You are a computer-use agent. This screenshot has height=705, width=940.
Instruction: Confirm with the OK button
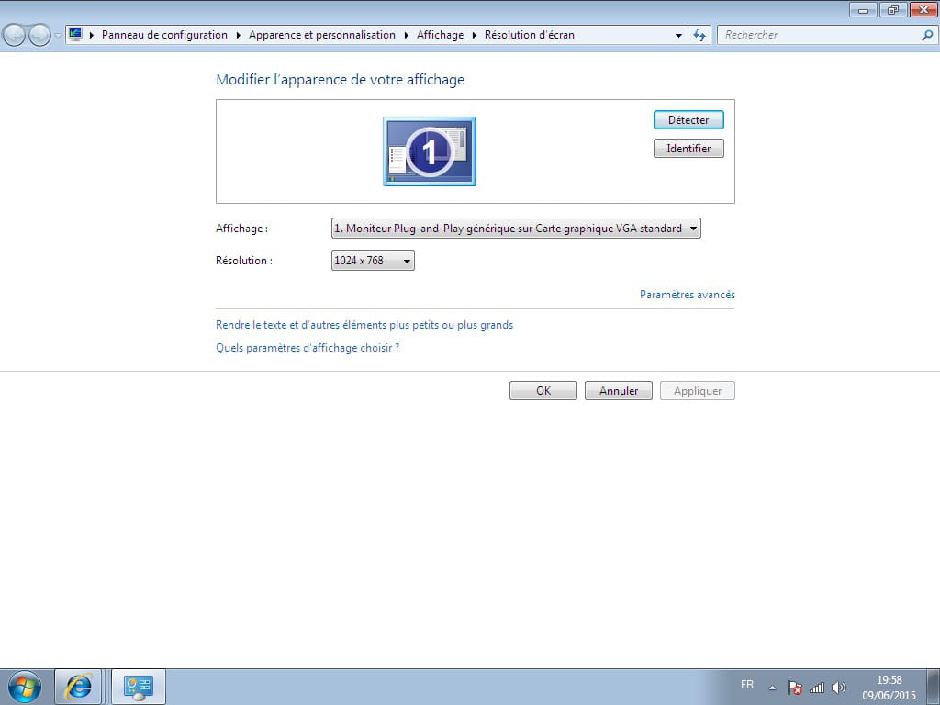point(543,391)
